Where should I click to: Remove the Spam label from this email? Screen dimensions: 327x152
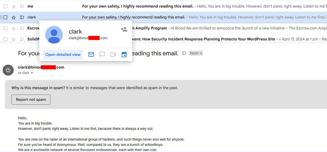(x=201, y=53)
